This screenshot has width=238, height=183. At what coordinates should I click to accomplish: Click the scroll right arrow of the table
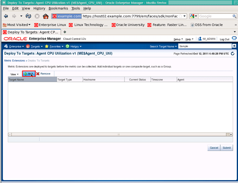point(231,135)
